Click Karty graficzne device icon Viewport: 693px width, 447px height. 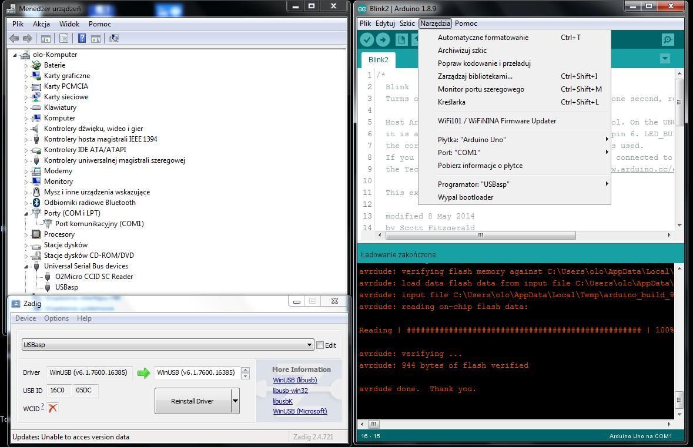[36, 76]
